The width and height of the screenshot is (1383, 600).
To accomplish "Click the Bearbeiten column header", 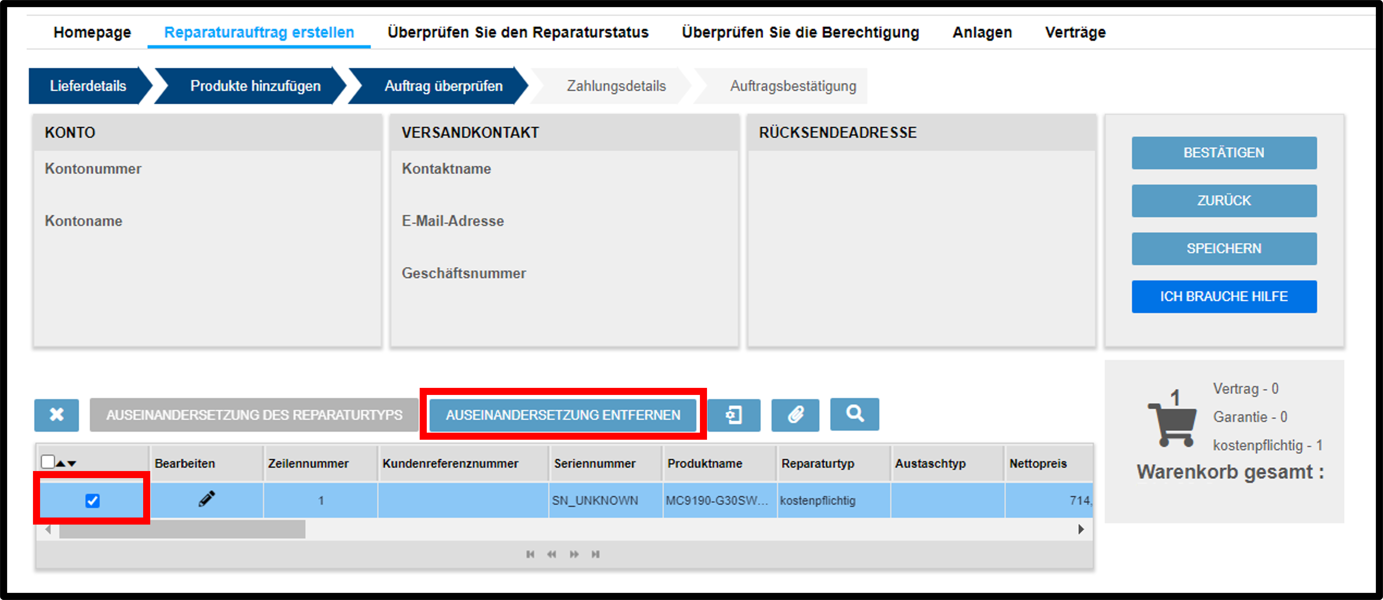I will pos(207,463).
